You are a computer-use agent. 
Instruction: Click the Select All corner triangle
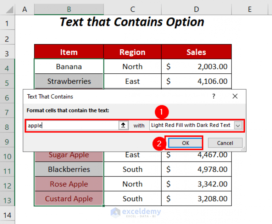click(10, 10)
